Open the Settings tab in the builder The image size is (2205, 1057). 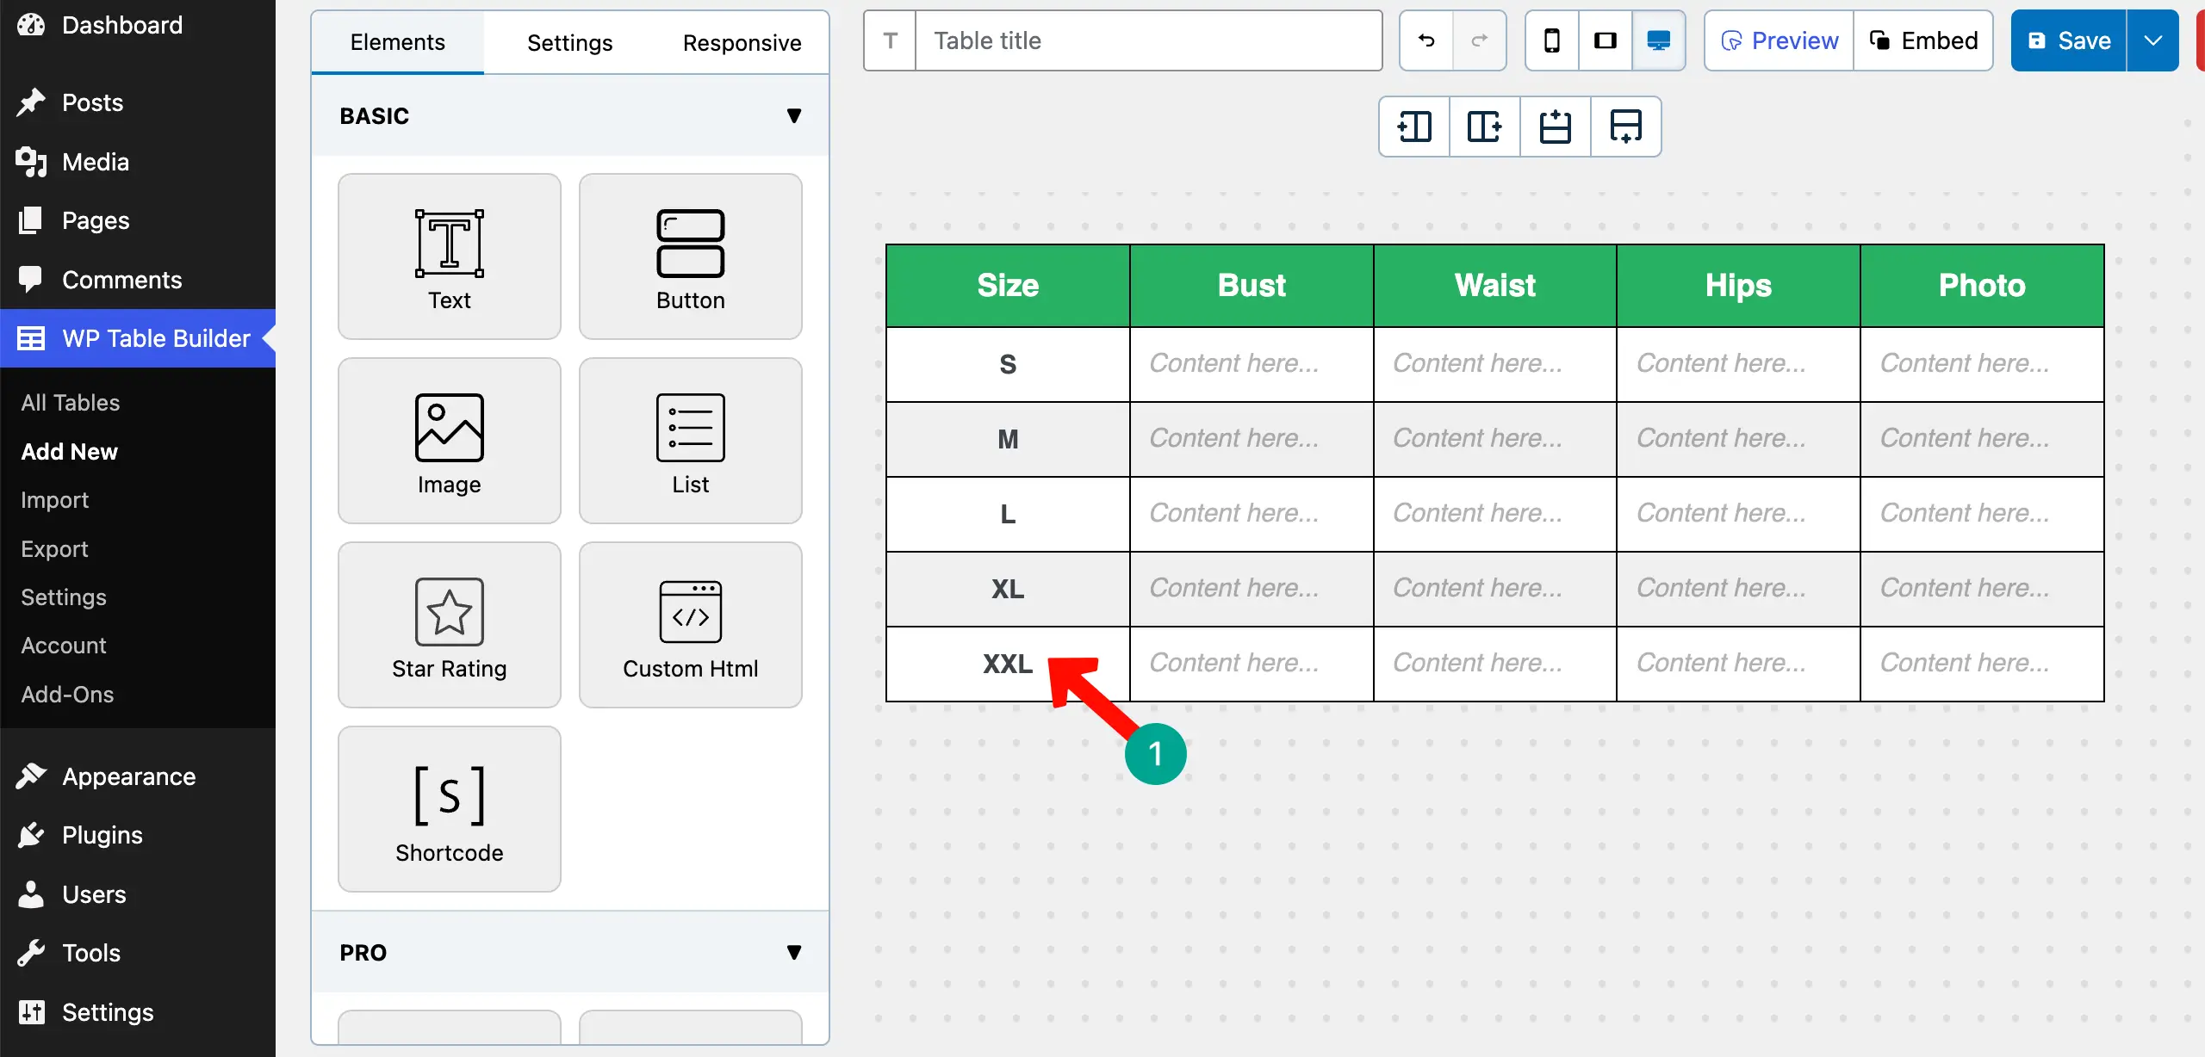click(568, 42)
